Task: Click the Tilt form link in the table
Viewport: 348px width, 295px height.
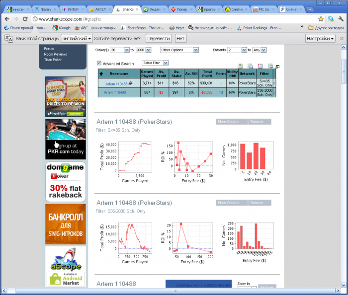Action: point(221,92)
